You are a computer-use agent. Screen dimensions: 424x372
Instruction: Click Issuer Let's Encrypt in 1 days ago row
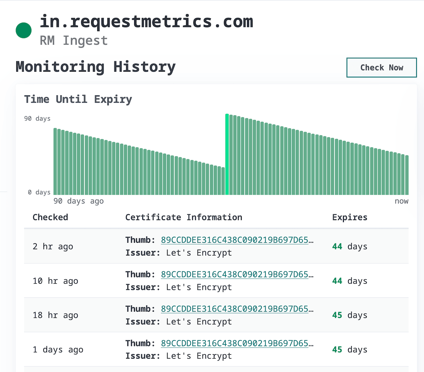pyautogui.click(x=178, y=356)
